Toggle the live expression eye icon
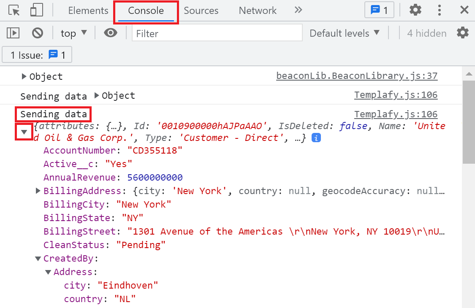The image size is (475, 308). [111, 33]
